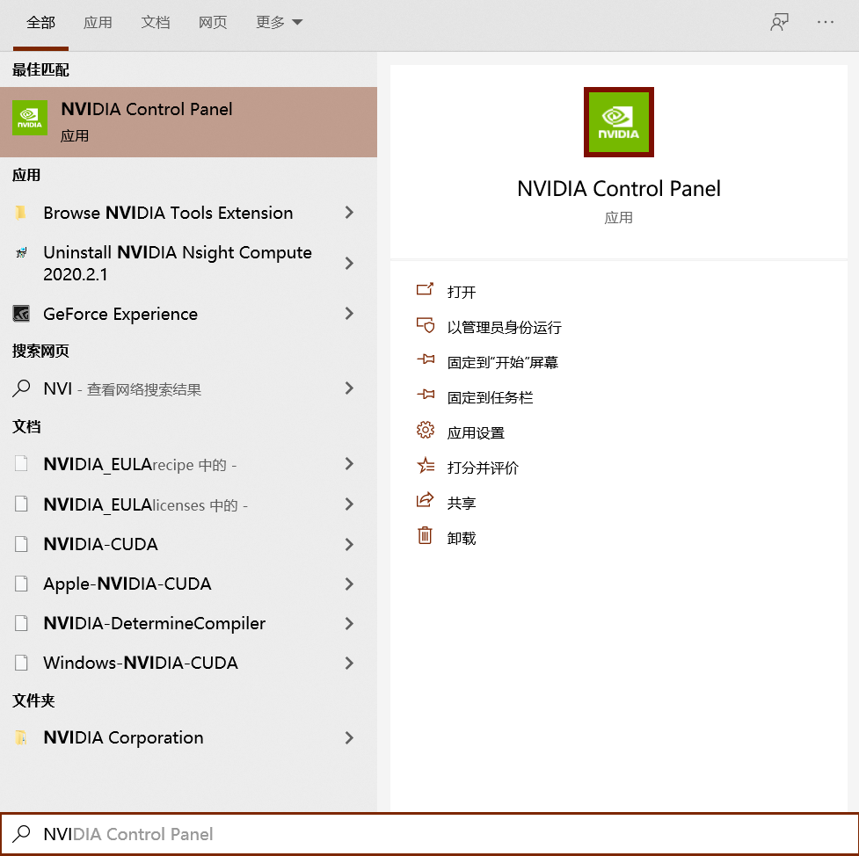Click the pin to Start screen icon
859x856 pixels.
[x=426, y=359]
